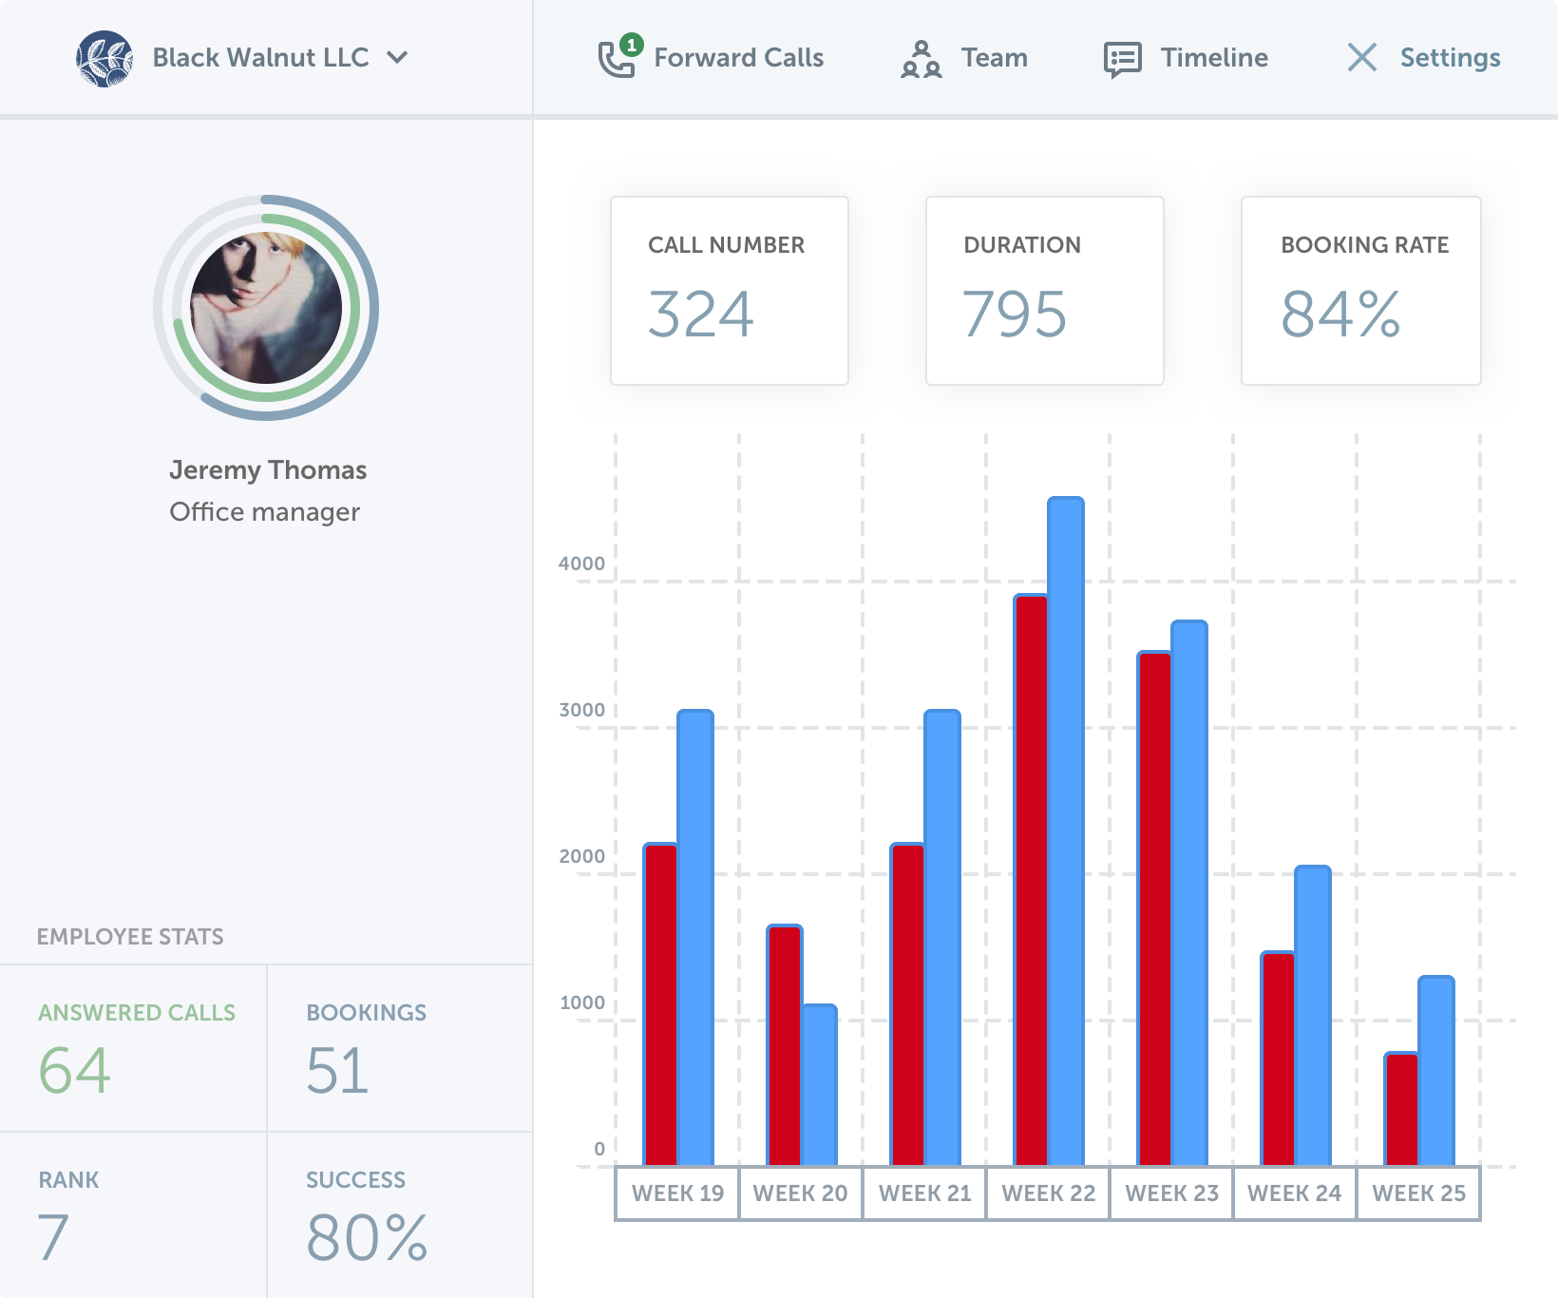The width and height of the screenshot is (1558, 1298).
Task: Select the WEEK 21 axis tab
Action: point(924,1193)
